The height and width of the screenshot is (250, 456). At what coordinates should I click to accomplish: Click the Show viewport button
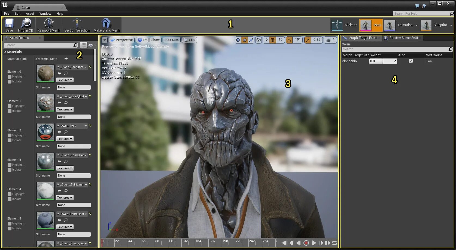[x=155, y=40]
